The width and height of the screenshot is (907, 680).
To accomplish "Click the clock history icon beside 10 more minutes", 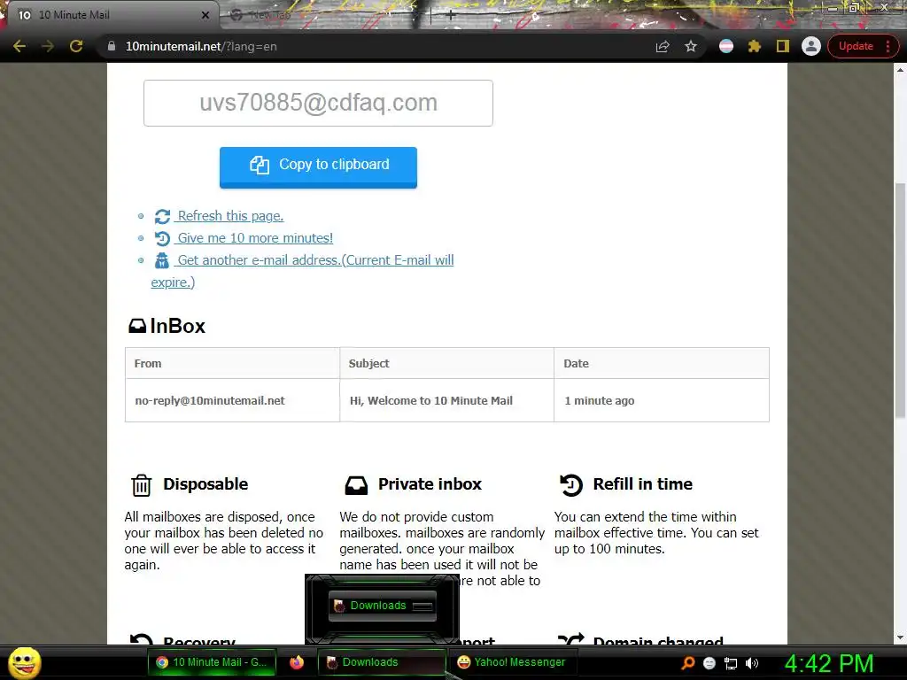I will (x=162, y=238).
